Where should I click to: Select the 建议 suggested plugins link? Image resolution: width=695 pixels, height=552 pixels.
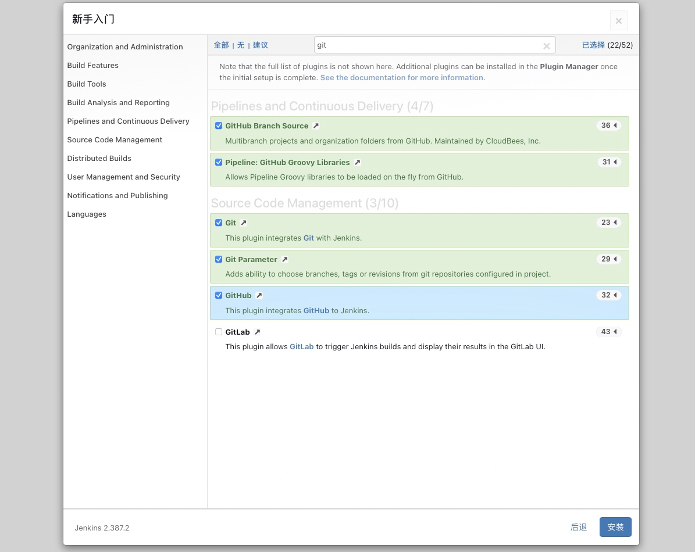[x=261, y=45]
